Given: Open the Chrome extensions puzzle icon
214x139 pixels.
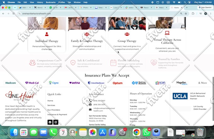Looking at the screenshot, I should pos(193,14).
